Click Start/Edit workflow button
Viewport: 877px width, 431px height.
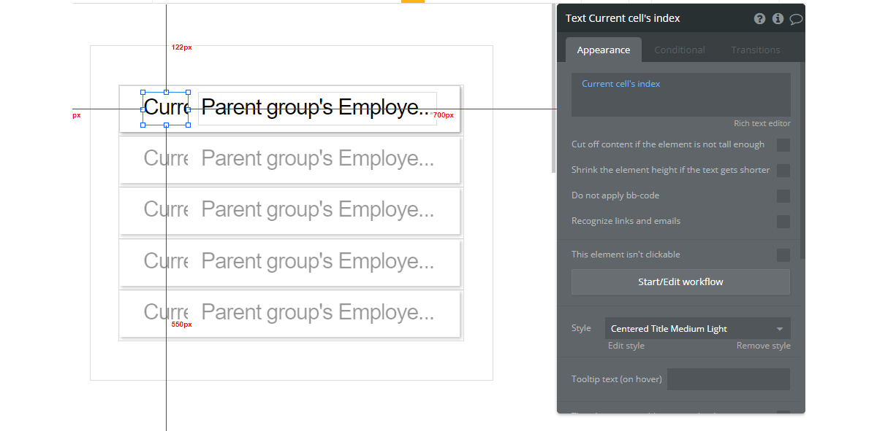click(681, 282)
